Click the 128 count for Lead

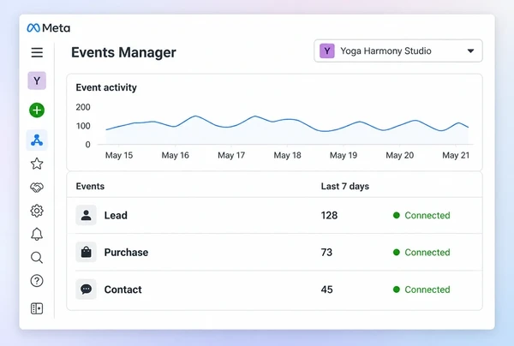coord(329,215)
